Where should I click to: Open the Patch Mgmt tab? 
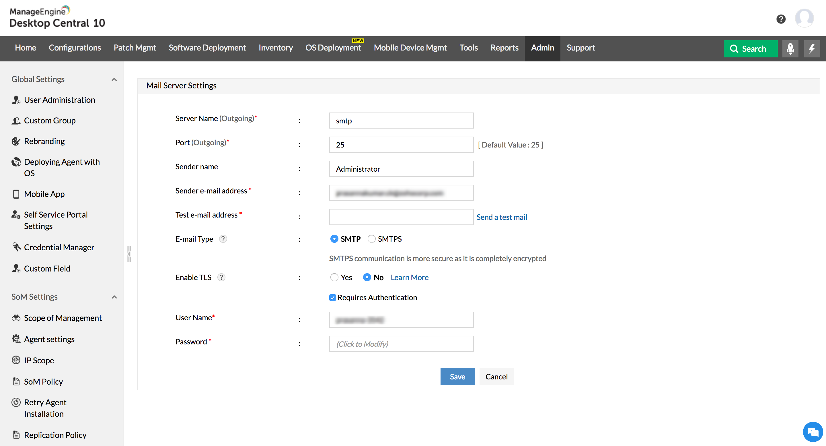click(135, 48)
